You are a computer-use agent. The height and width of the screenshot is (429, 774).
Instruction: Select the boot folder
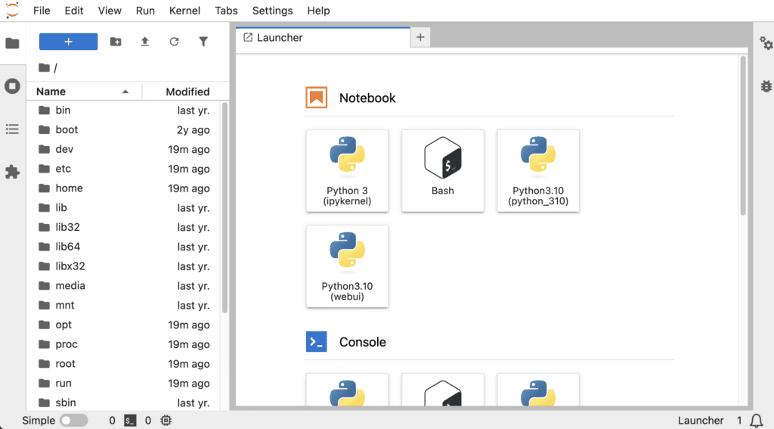pos(123,129)
